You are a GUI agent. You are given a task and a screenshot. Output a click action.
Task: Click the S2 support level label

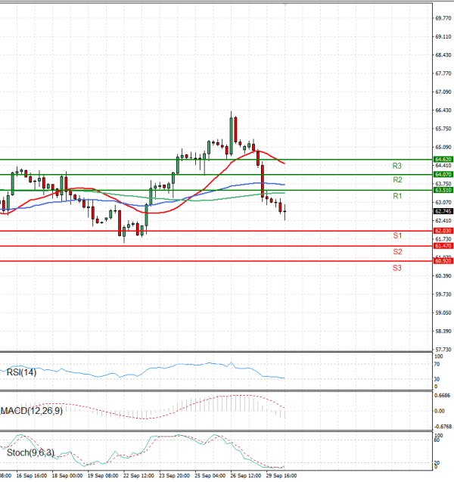click(396, 252)
